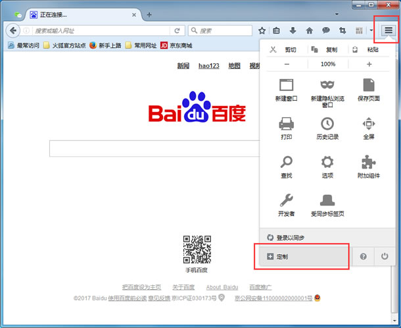Click the power exit Firefox icon
401x328 pixels.
pos(385,256)
